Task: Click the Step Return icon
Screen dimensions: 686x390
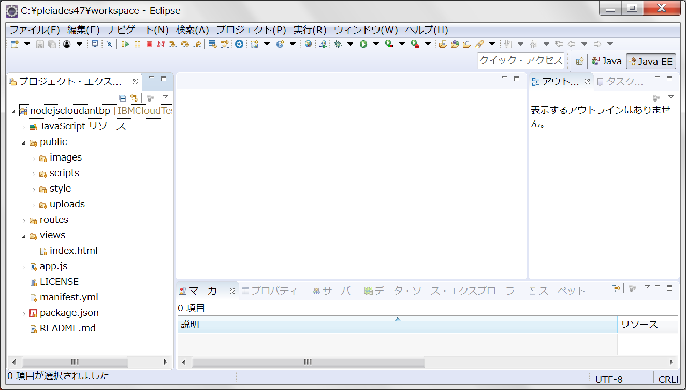Action: (197, 44)
